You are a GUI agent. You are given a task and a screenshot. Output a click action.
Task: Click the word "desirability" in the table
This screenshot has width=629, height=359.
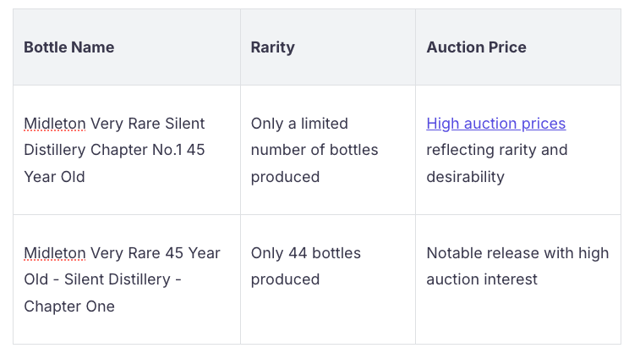pyautogui.click(x=465, y=177)
